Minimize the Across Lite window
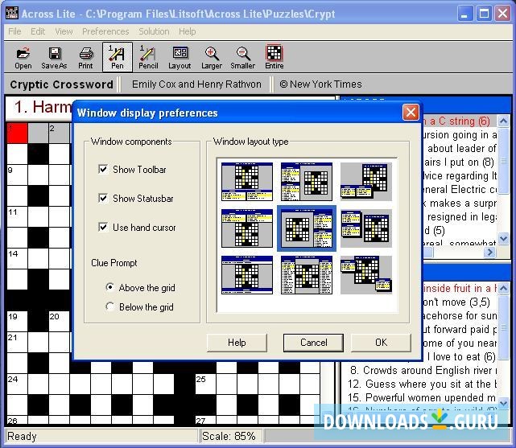516x448 pixels. click(464, 14)
